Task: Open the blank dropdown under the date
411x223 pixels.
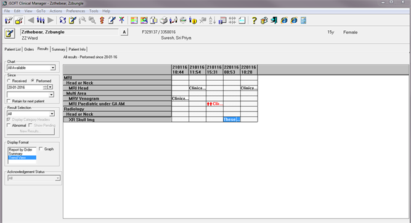Action: click(x=51, y=95)
